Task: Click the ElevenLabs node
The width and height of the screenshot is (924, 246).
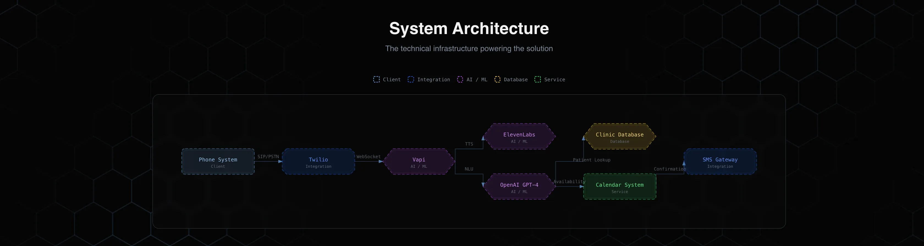Action: click(519, 136)
